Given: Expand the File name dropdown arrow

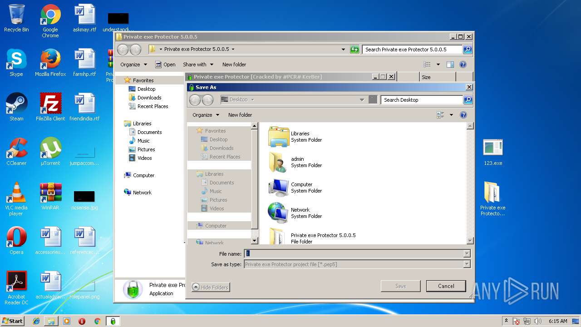Looking at the screenshot, I should [x=467, y=254].
